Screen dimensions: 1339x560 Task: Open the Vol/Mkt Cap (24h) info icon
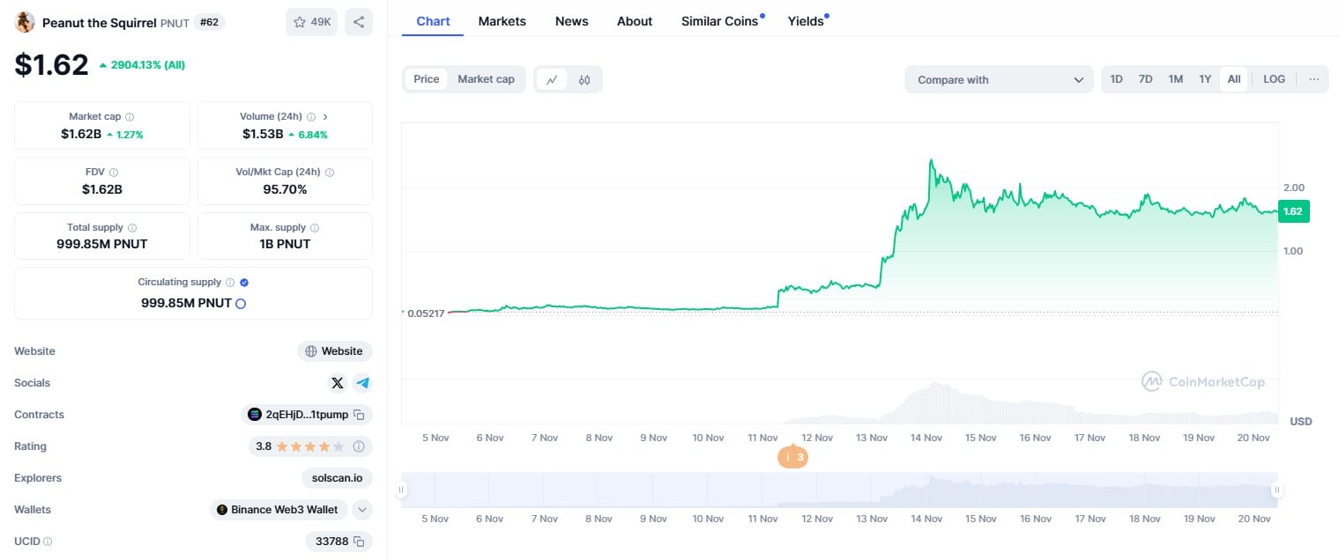330,173
